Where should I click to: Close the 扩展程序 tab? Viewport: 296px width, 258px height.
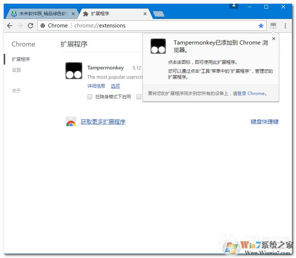coord(145,14)
